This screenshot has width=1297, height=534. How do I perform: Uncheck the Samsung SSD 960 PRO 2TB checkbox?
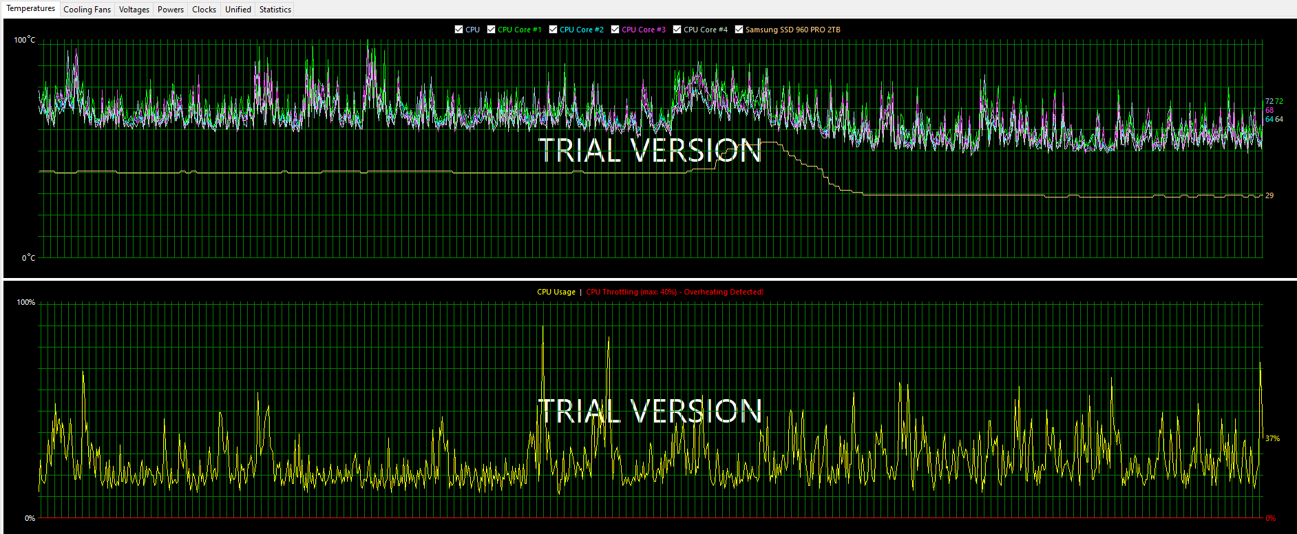tap(739, 30)
